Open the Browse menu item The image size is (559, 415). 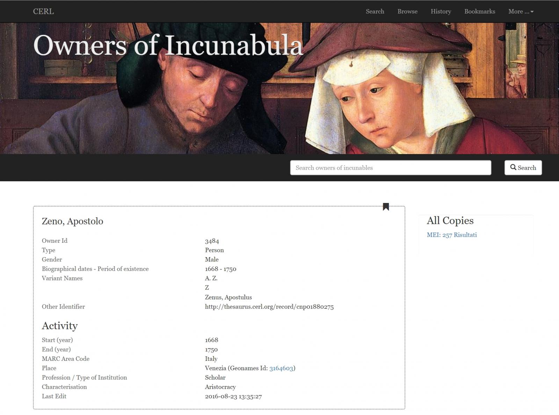pos(407,11)
